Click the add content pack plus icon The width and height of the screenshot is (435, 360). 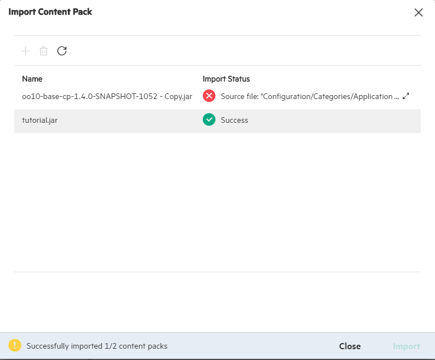point(25,51)
